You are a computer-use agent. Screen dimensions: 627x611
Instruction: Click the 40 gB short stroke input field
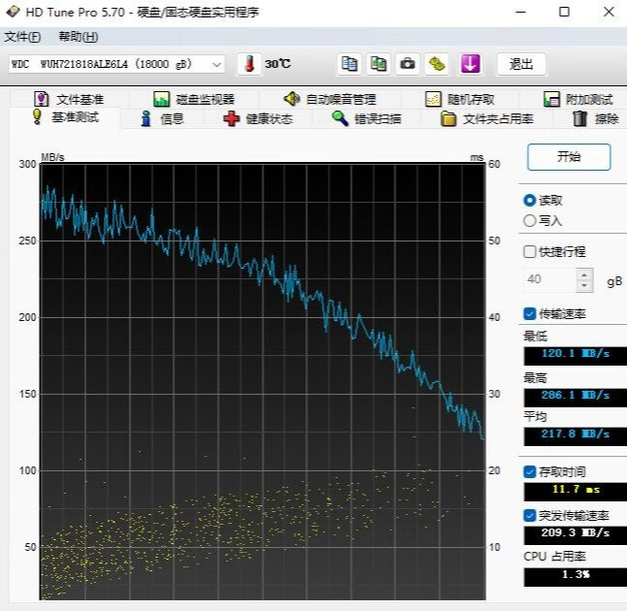point(549,280)
